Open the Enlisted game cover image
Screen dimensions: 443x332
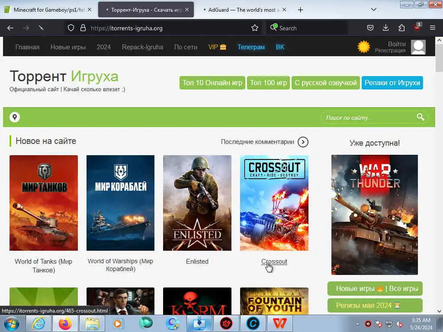[197, 203]
